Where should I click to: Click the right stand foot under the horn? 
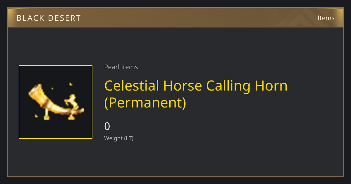(x=71, y=117)
